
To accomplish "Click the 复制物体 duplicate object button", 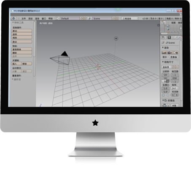I will coord(22,49).
